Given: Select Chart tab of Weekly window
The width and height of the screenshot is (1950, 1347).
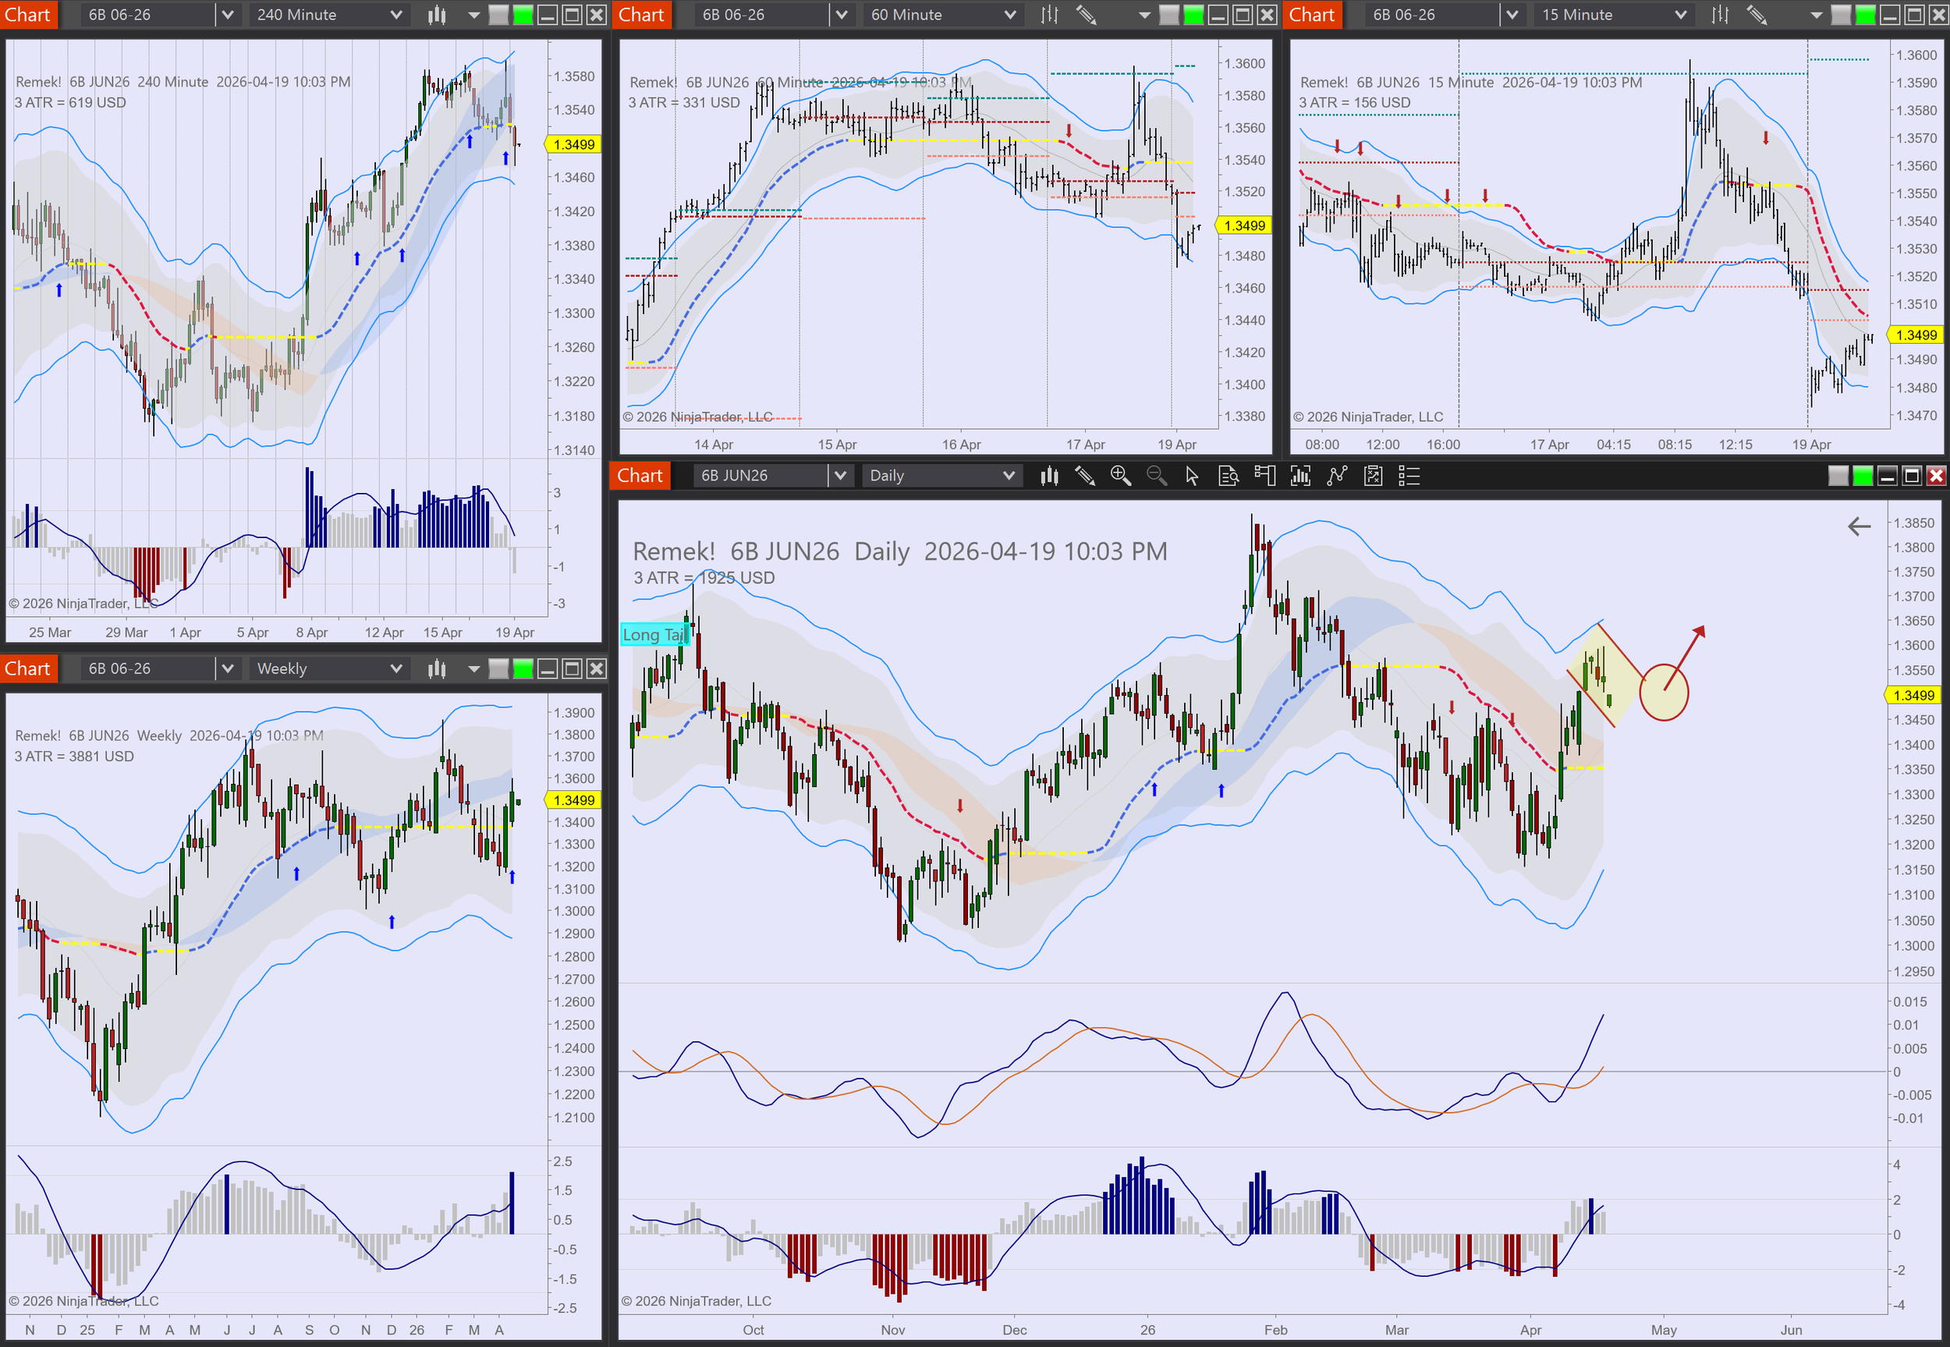Looking at the screenshot, I should (28, 668).
